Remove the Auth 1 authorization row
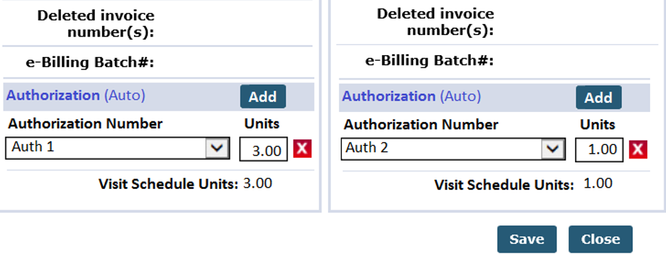The image size is (666, 254). pyautogui.click(x=302, y=149)
